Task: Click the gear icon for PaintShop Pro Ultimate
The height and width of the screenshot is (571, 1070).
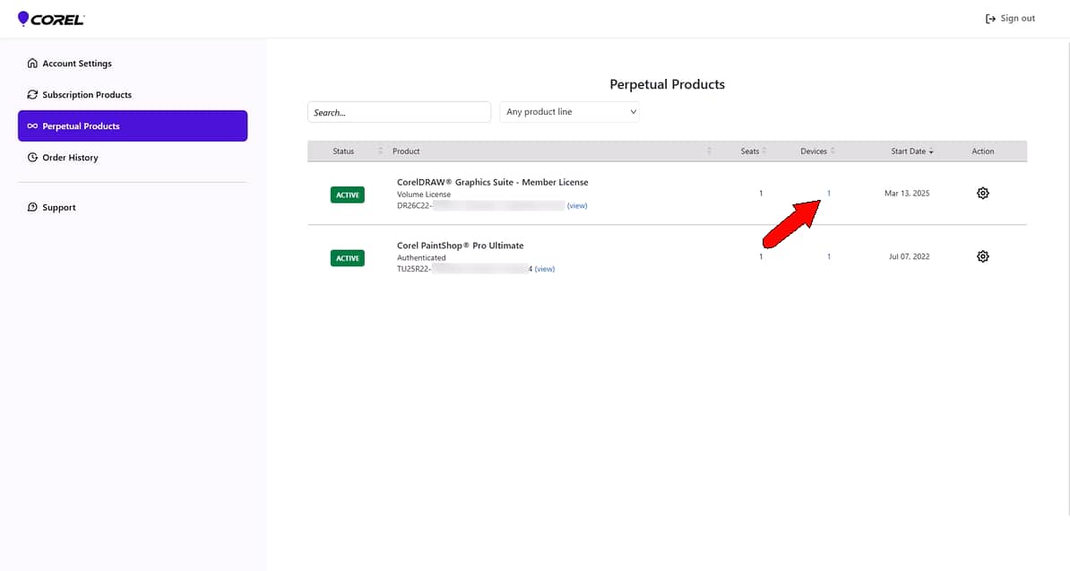Action: point(983,256)
